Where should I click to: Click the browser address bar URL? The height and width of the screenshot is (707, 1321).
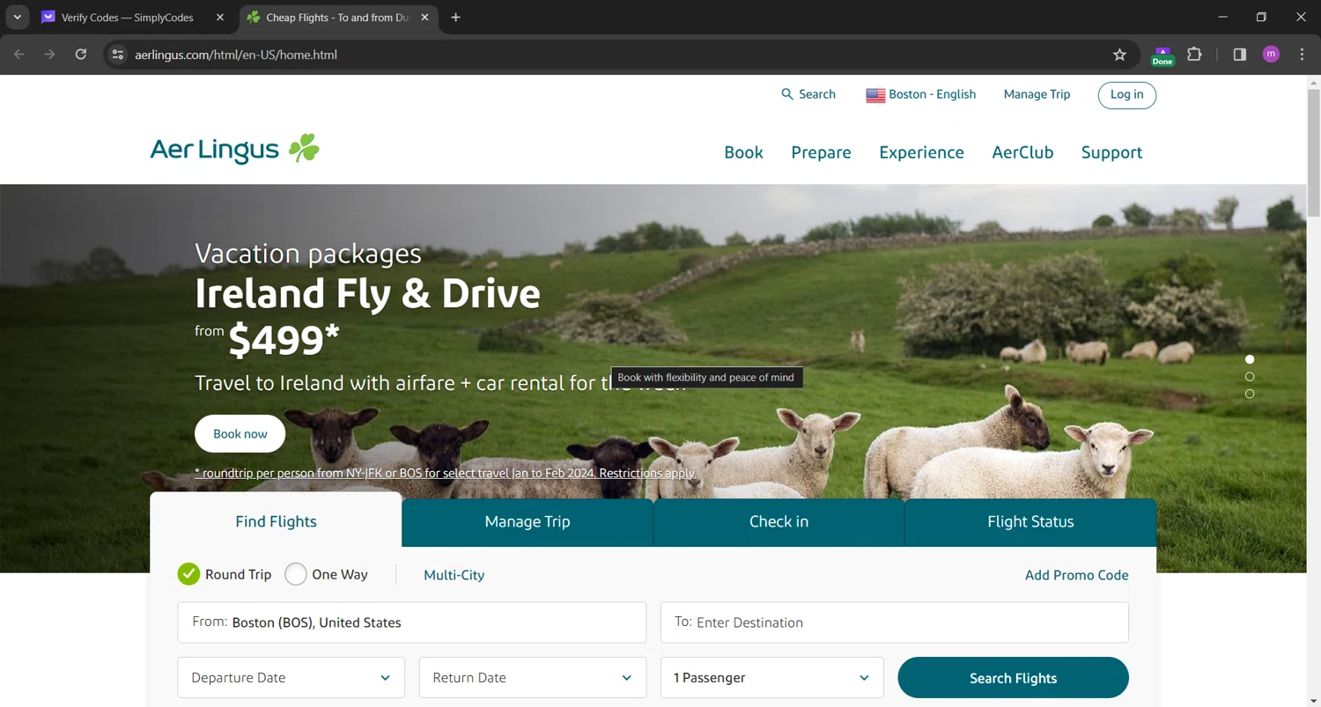coord(236,55)
